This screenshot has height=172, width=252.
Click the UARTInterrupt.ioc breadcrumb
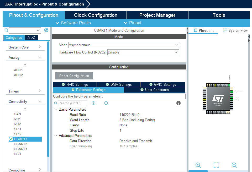coord(44,4)
